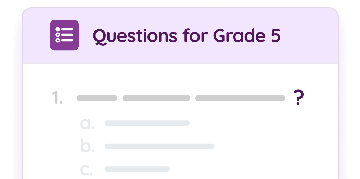The width and height of the screenshot is (360, 179).
Task: Select answer option letter "c."
Action: (87, 170)
